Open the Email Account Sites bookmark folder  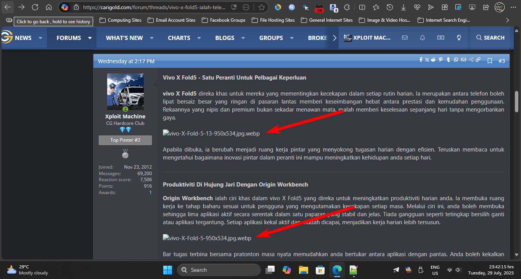click(x=171, y=20)
